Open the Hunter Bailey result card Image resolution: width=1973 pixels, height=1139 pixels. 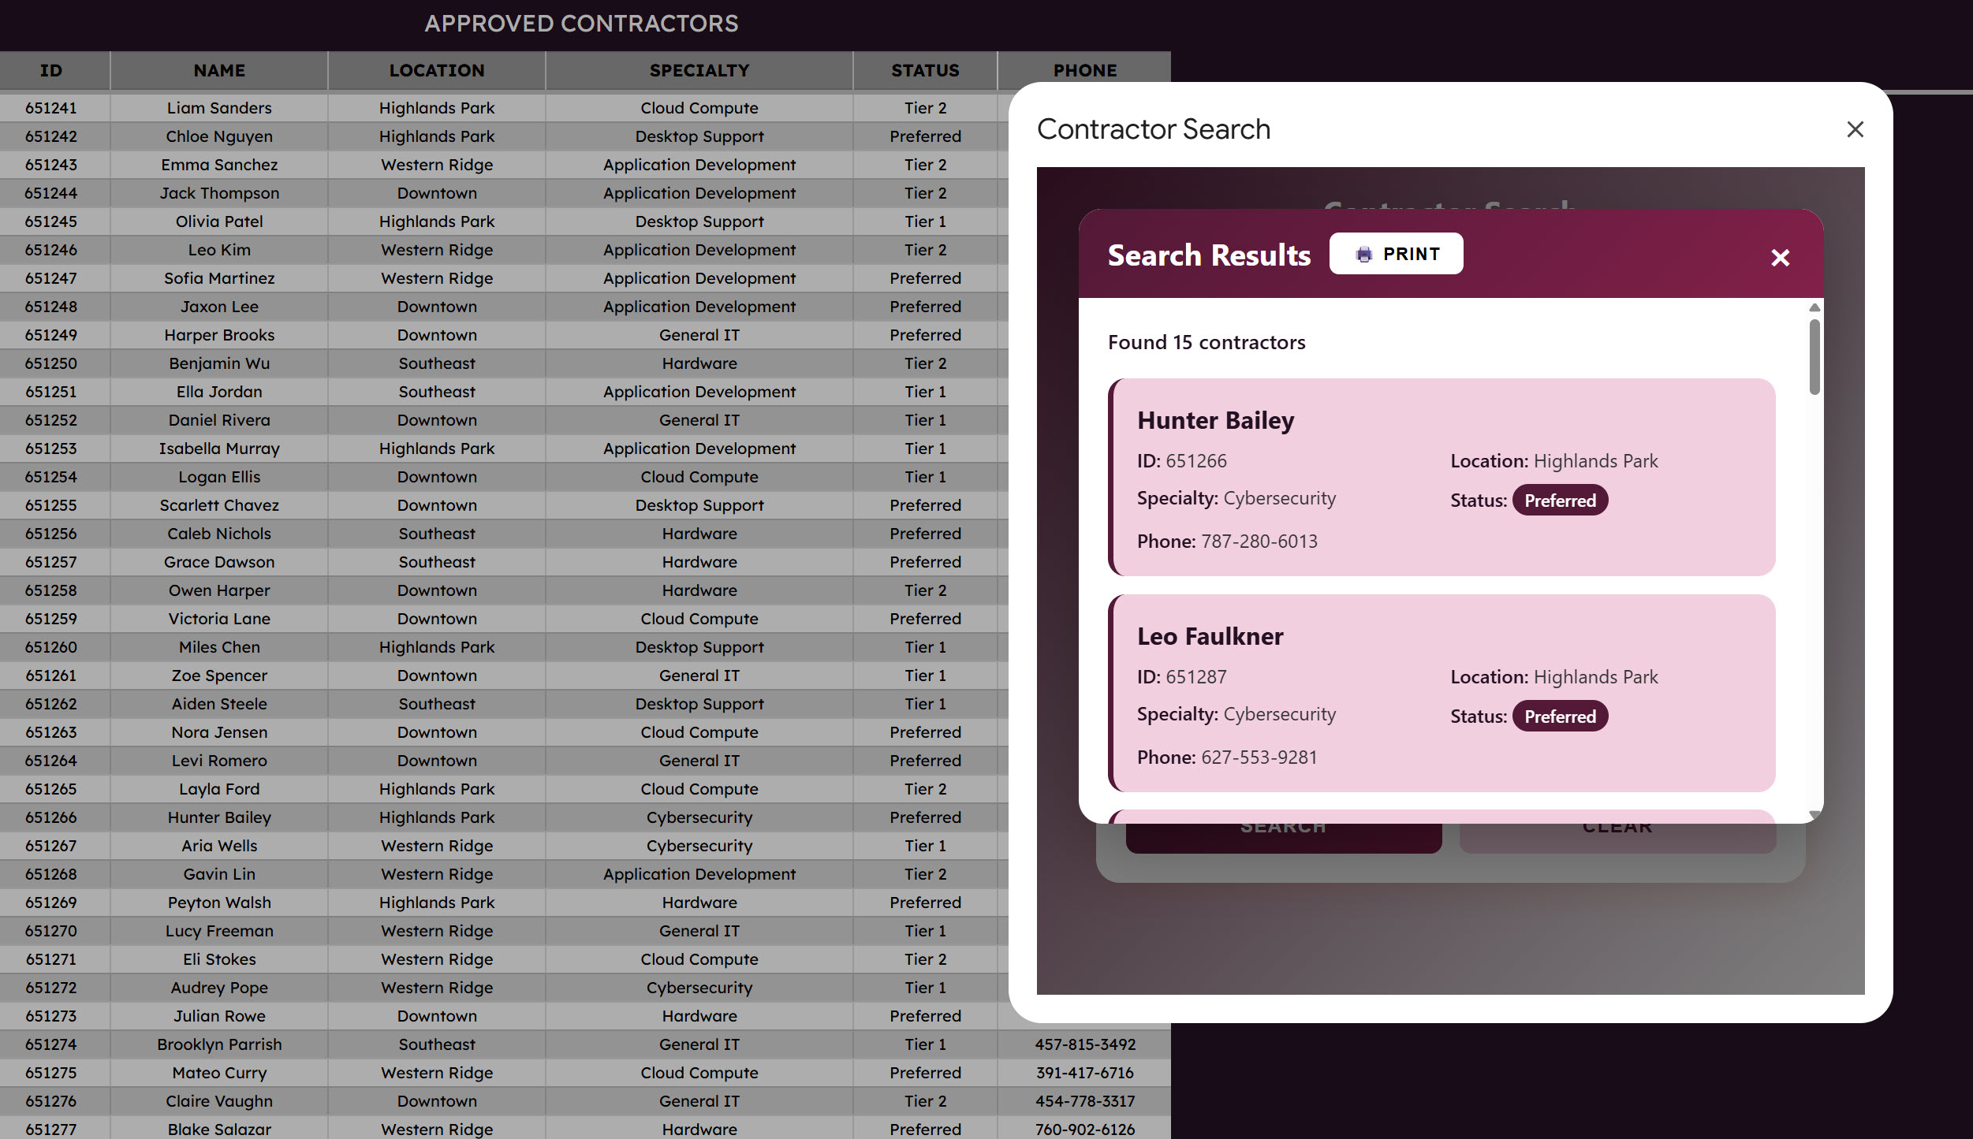tap(1442, 477)
